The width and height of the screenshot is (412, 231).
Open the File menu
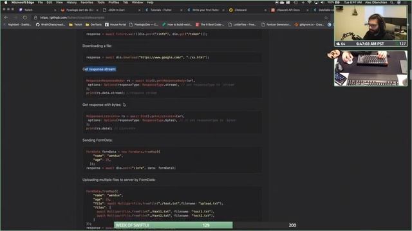pos(40,3)
